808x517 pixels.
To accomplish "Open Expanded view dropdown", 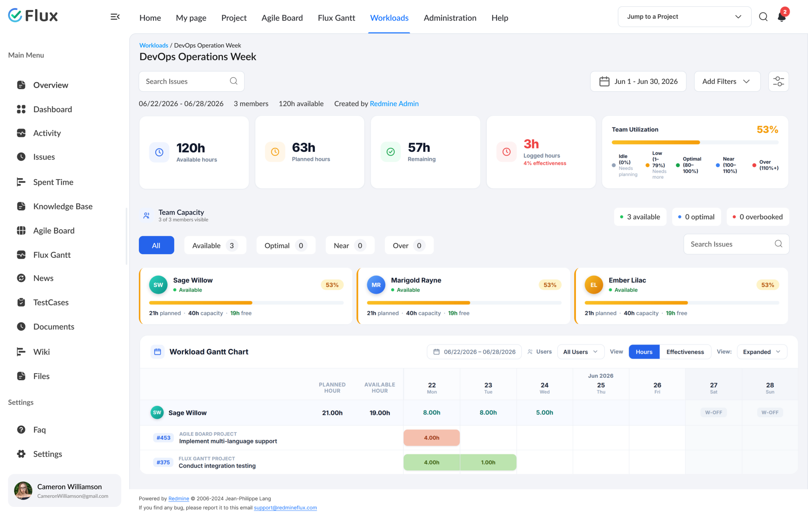I will (x=762, y=352).
